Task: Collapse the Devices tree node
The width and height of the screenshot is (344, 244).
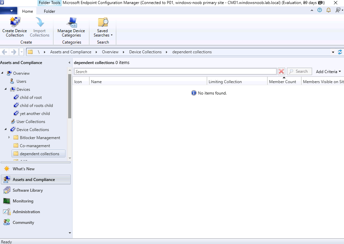Action: pos(5,89)
